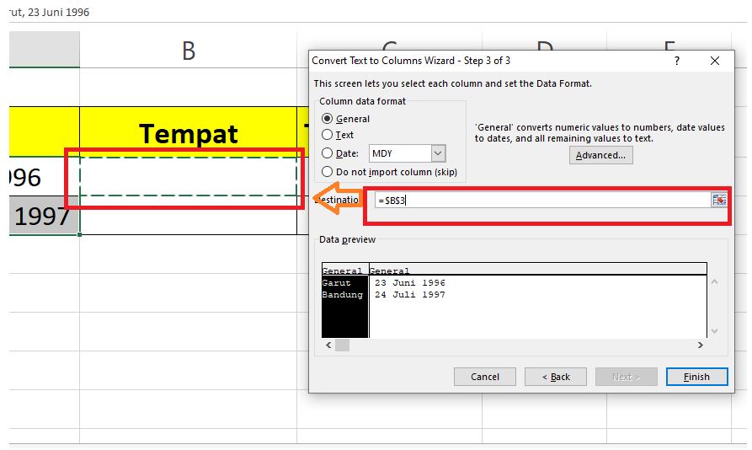Select the preview column with 23 Juni 1996
The height and width of the screenshot is (450, 752).
click(537, 305)
